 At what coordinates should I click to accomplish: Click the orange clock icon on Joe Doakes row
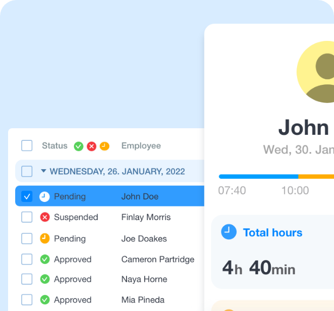click(45, 238)
